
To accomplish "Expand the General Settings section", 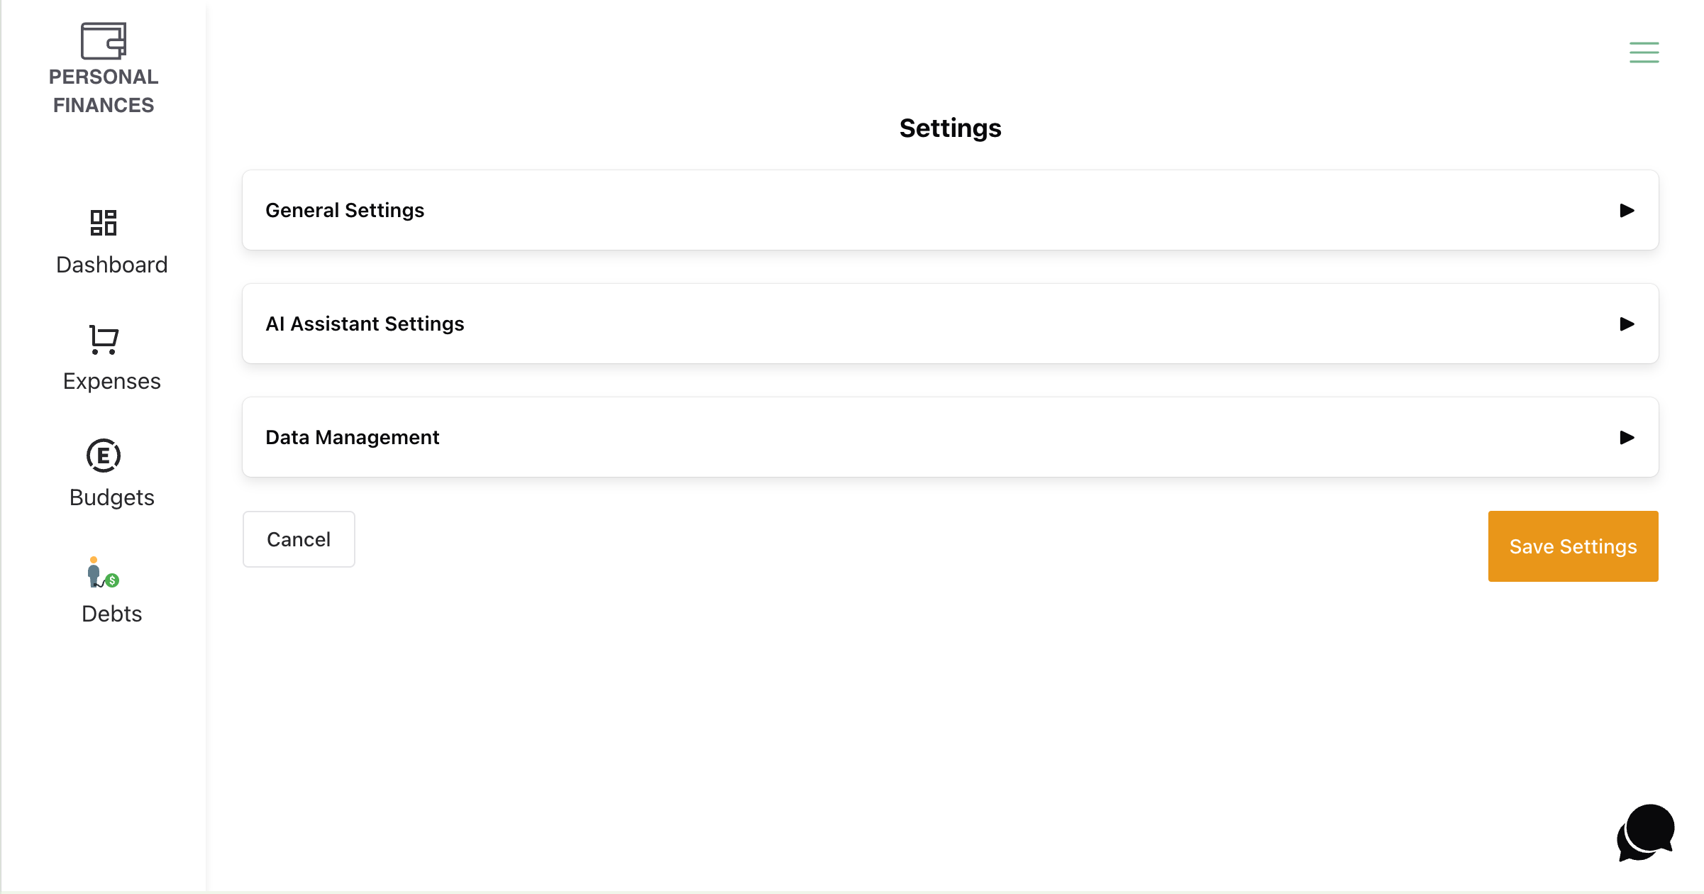I will click(951, 210).
